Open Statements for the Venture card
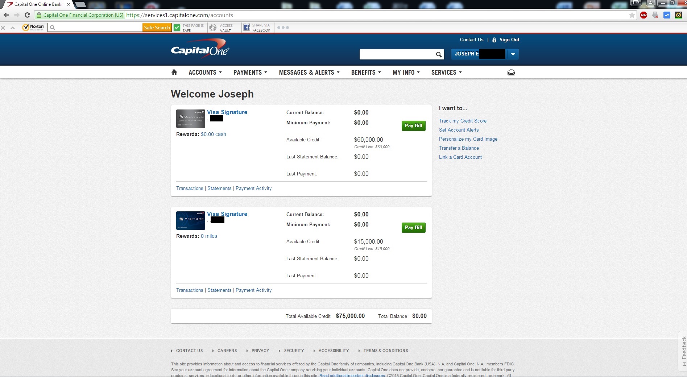Screen dimensions: 687x377 pos(219,290)
